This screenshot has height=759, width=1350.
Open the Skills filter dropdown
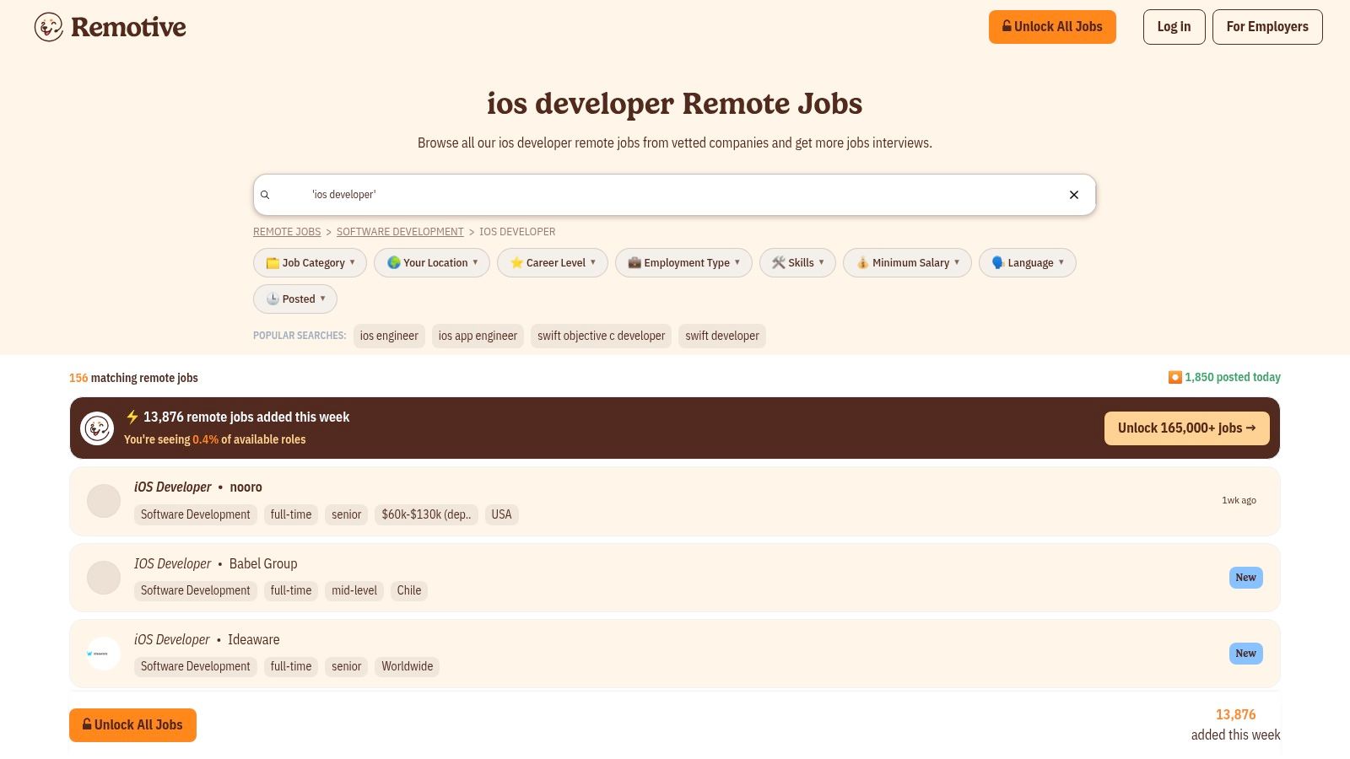point(797,263)
